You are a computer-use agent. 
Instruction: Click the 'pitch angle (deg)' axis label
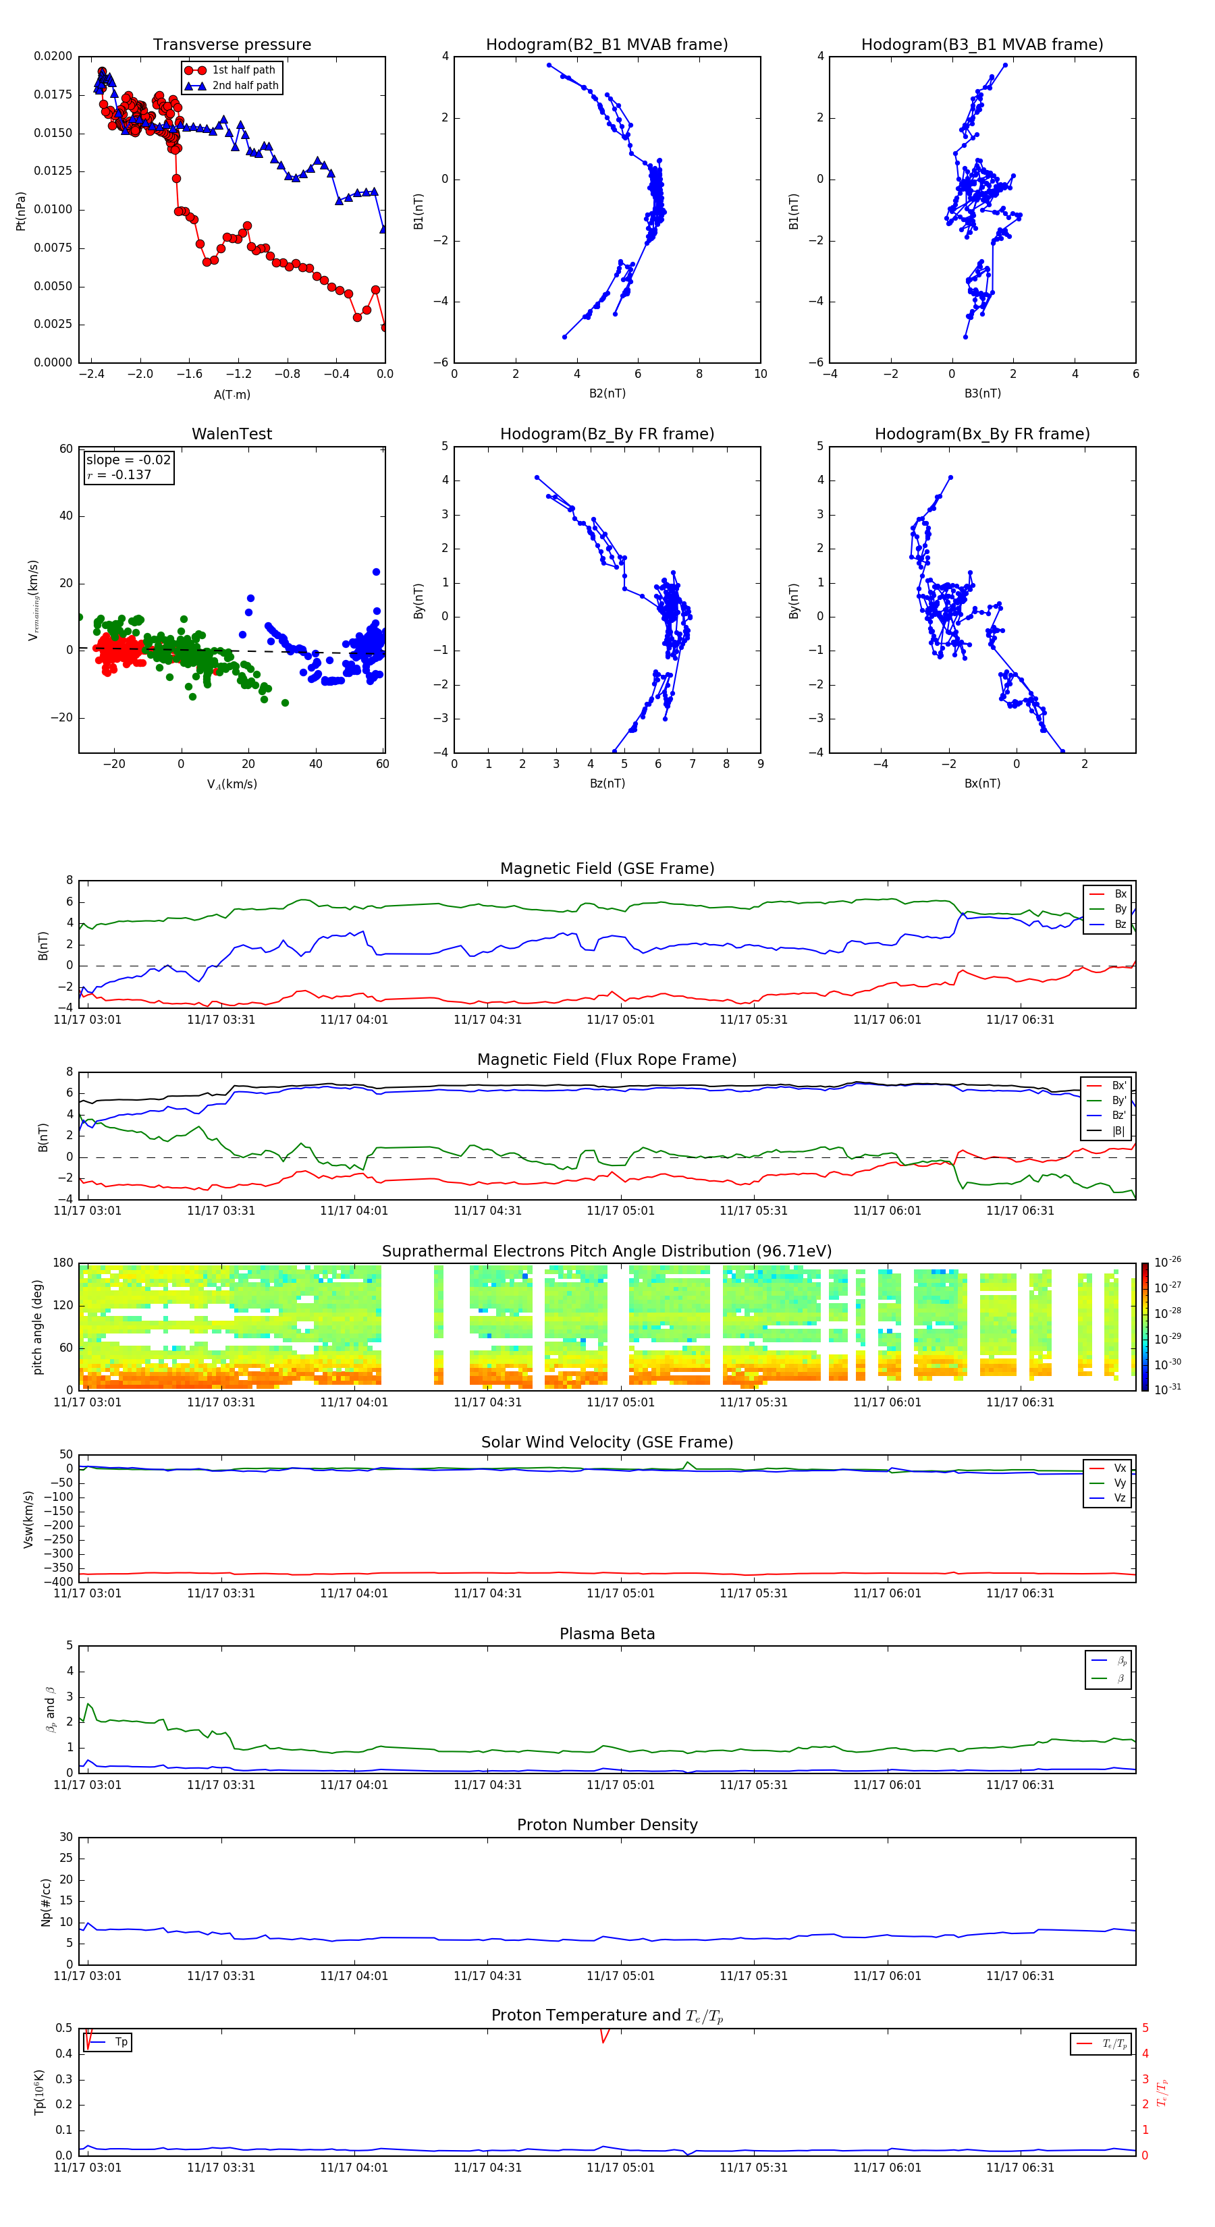click(37, 1327)
